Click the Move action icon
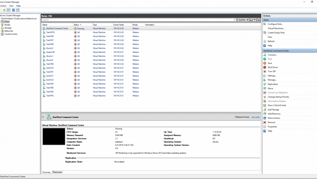 coord(265,88)
